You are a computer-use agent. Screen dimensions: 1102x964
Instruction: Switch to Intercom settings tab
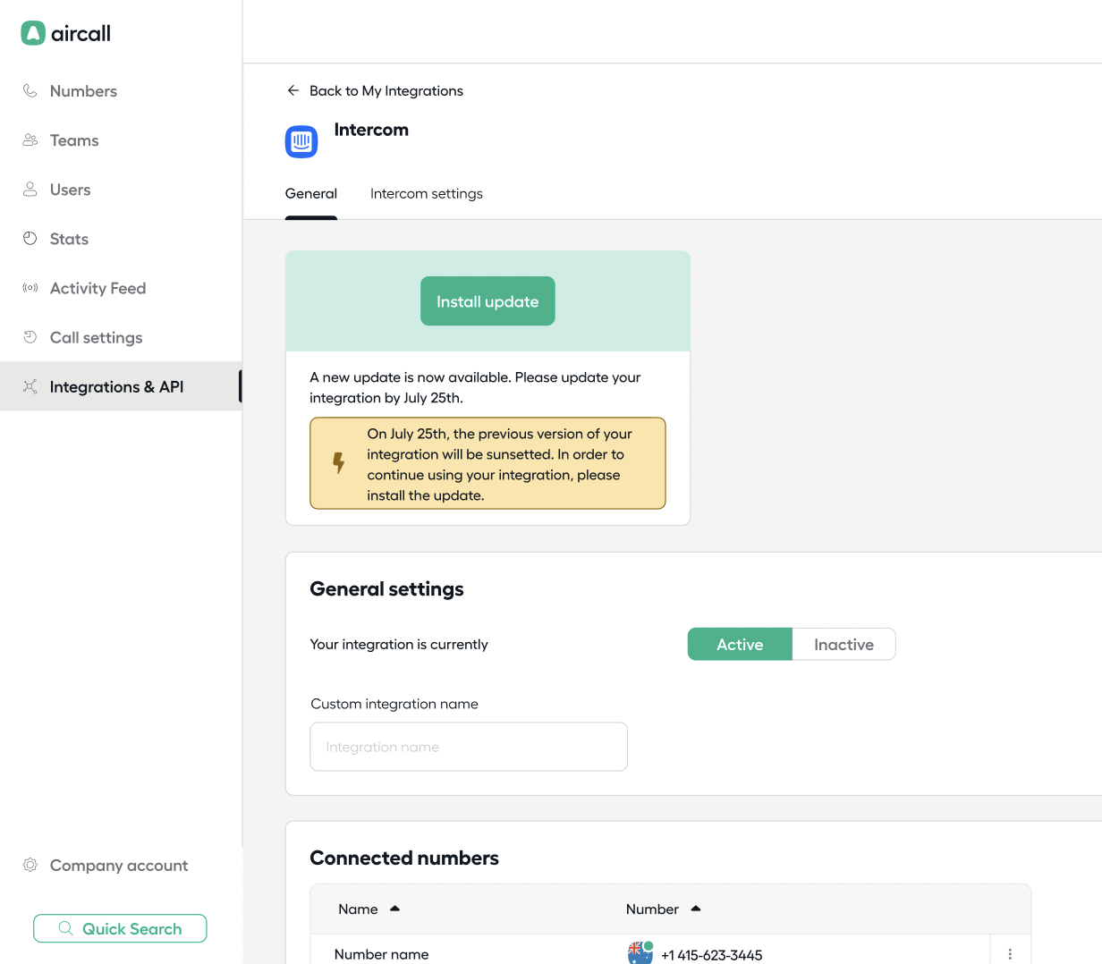(x=427, y=194)
